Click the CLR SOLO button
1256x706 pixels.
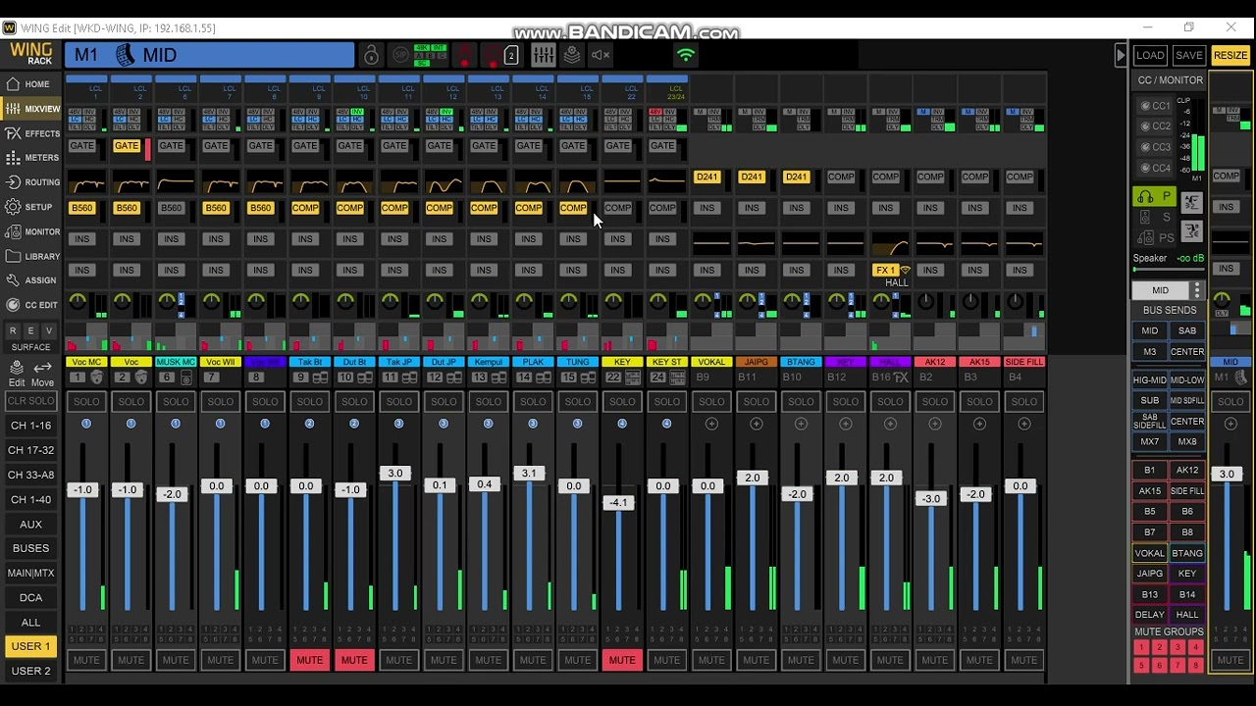30,401
